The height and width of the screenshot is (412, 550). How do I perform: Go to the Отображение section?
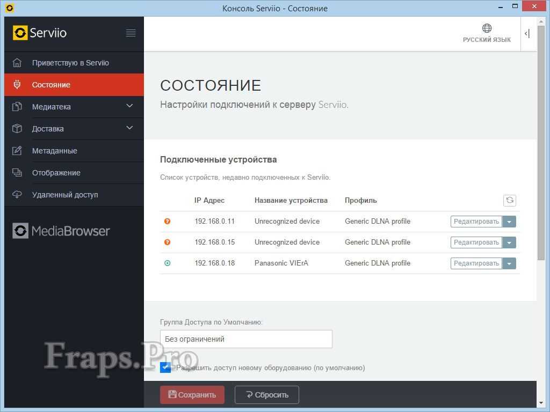[74, 172]
